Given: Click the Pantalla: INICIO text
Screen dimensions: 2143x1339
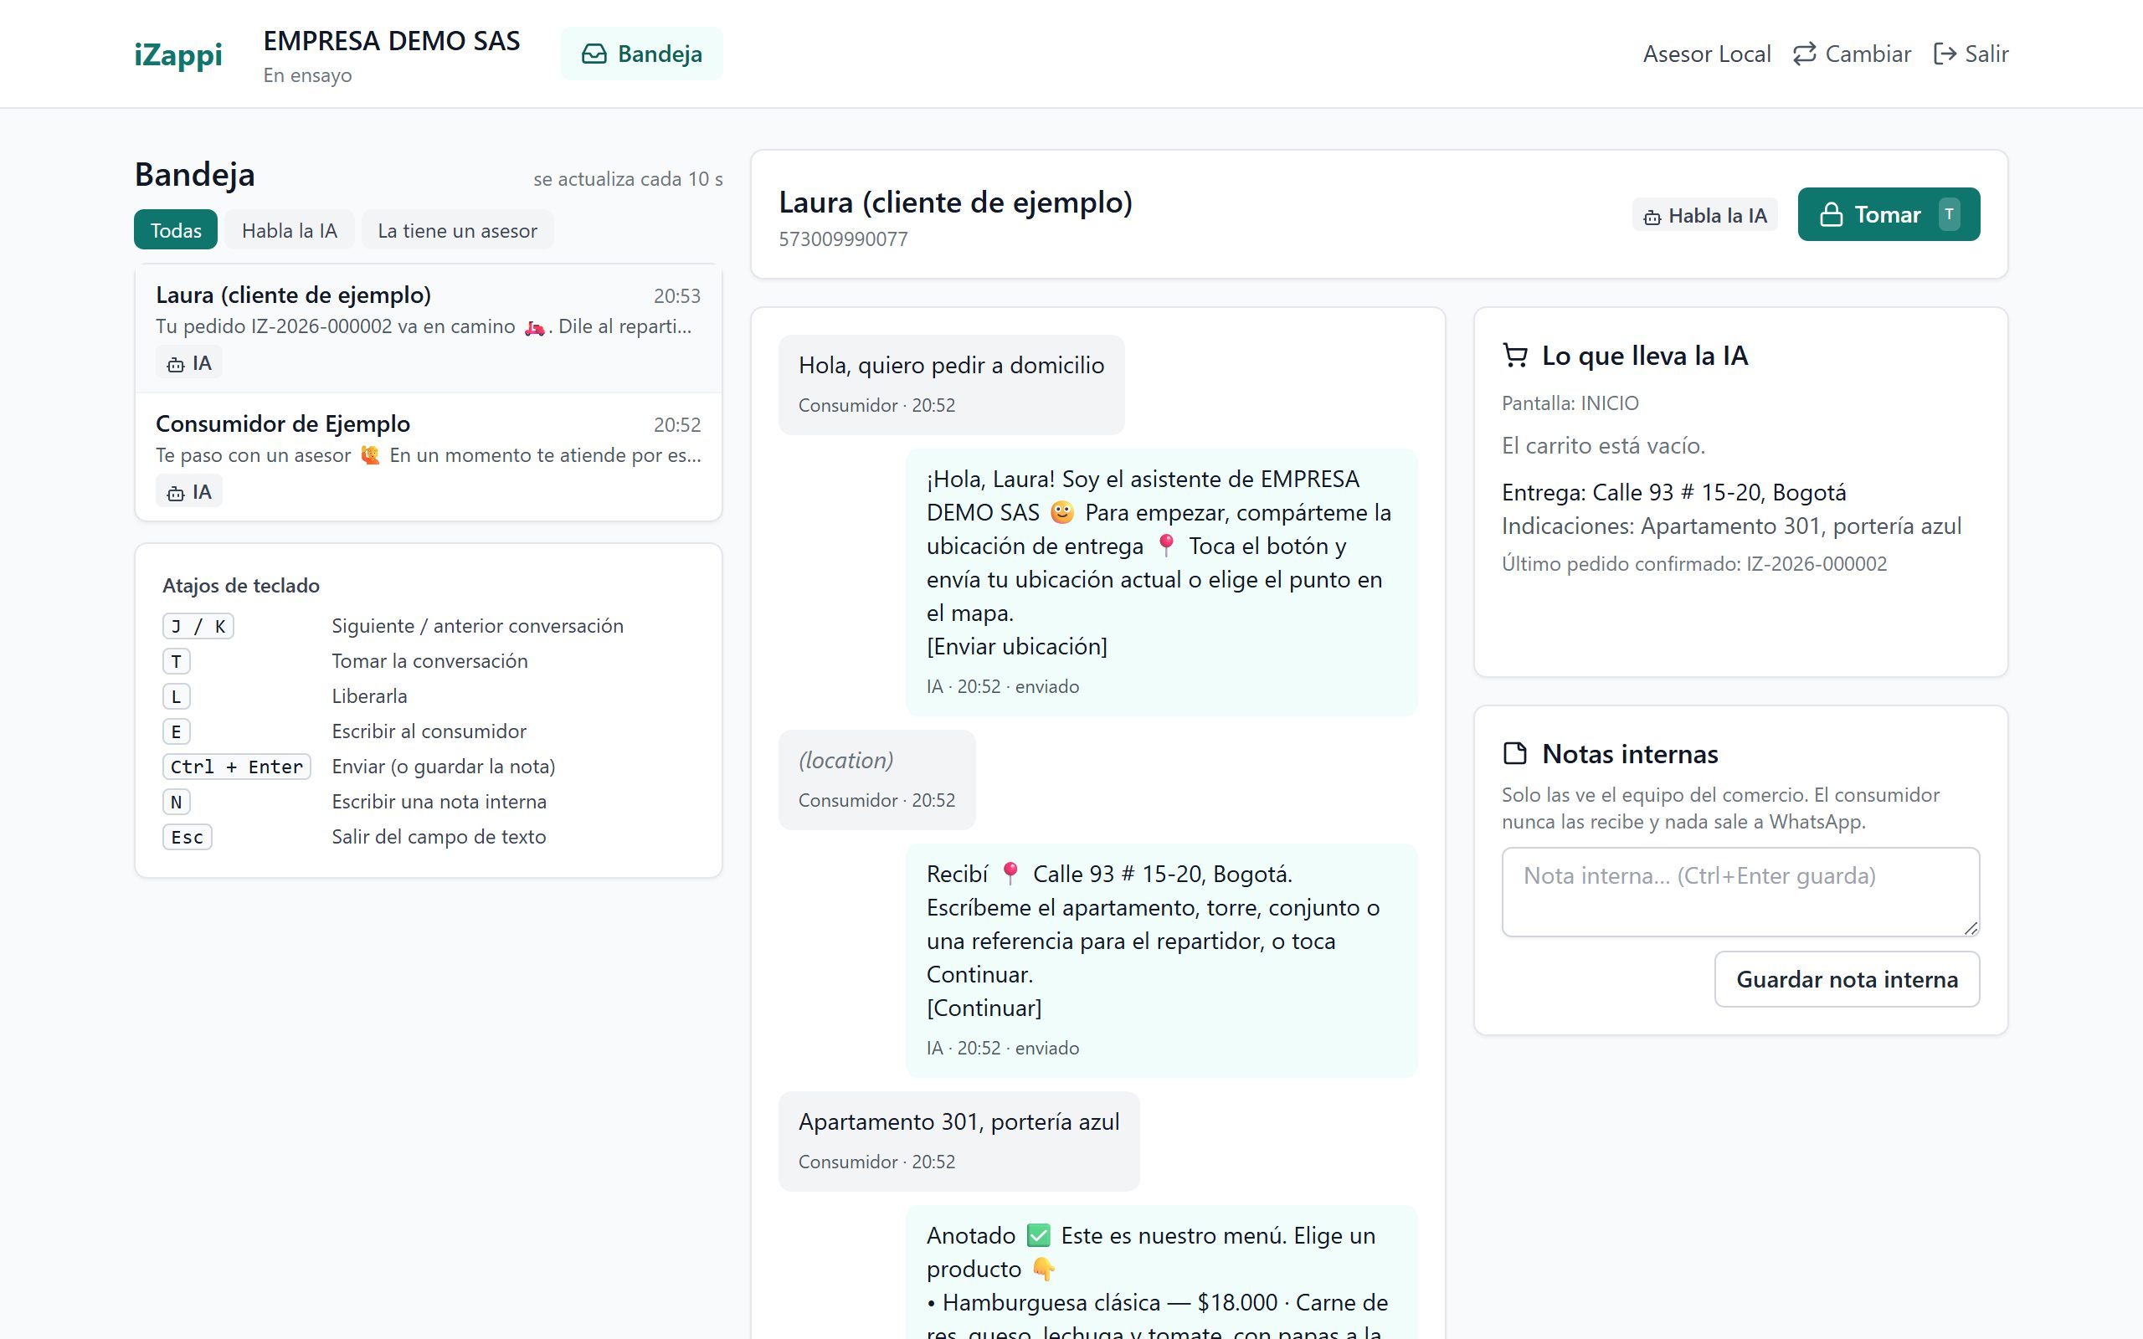Looking at the screenshot, I should (x=1570, y=404).
